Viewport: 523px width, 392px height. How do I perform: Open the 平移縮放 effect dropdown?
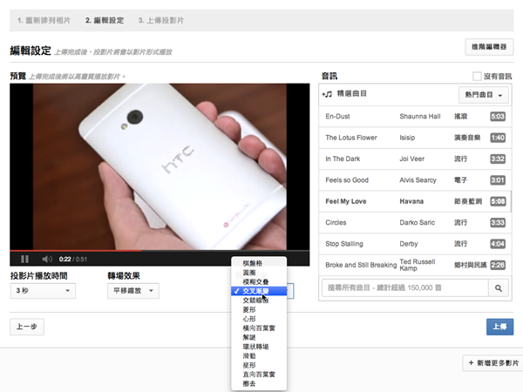pos(133,291)
